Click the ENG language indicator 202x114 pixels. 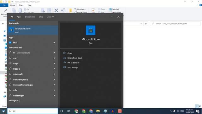pos(182,111)
